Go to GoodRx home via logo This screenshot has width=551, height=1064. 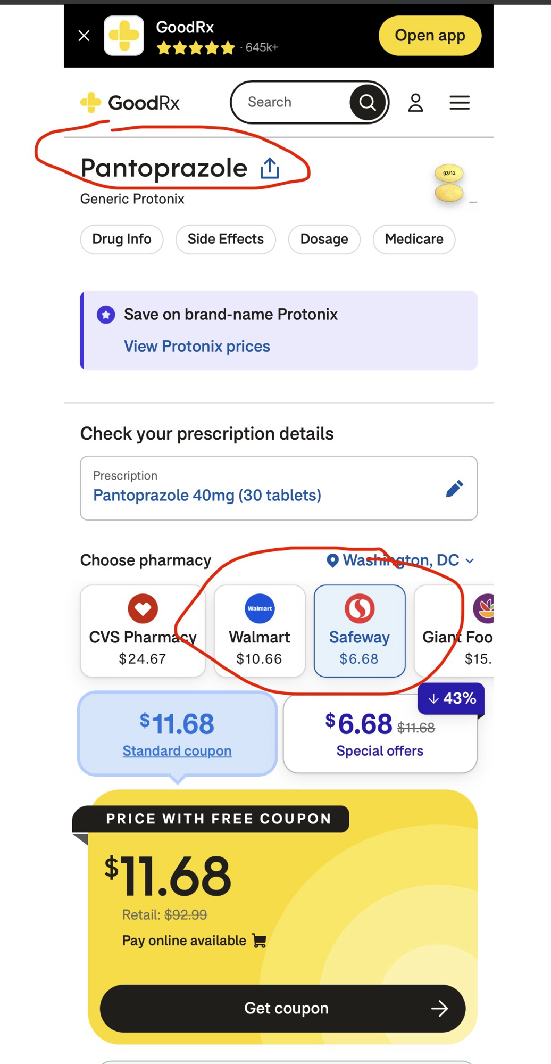click(x=130, y=103)
